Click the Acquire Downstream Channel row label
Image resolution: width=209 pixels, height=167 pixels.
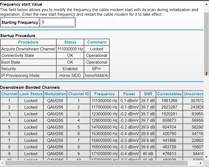point(28,49)
